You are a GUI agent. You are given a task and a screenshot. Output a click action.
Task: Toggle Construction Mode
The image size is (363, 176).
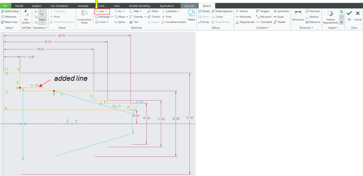[x=84, y=16]
